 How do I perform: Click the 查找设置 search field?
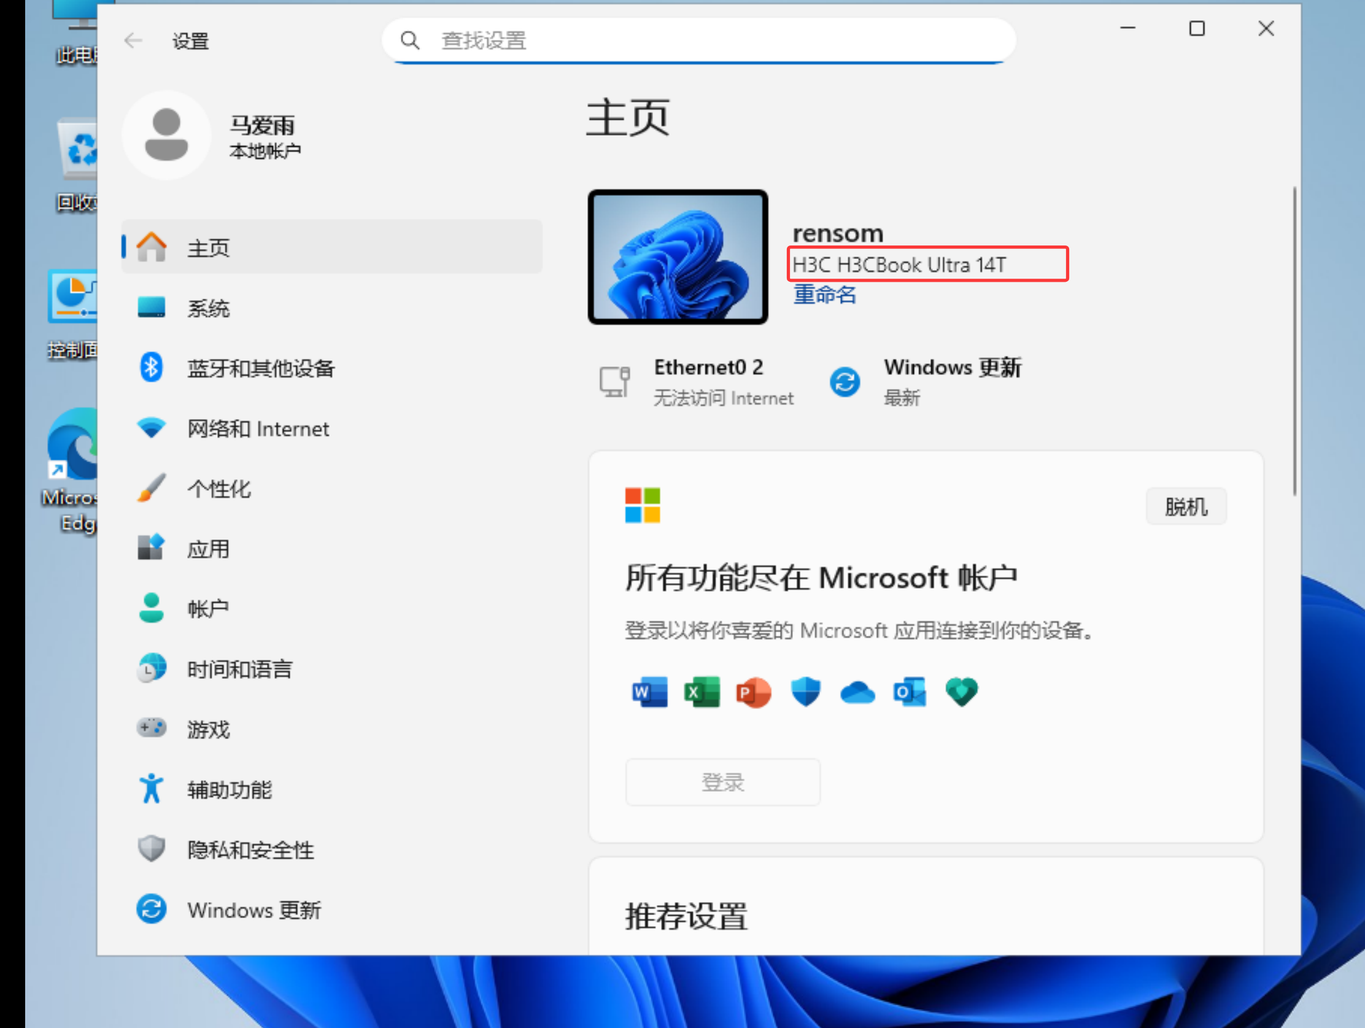pyautogui.click(x=697, y=41)
